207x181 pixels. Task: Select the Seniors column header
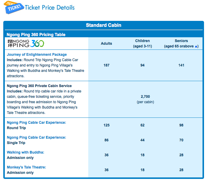click(181, 44)
